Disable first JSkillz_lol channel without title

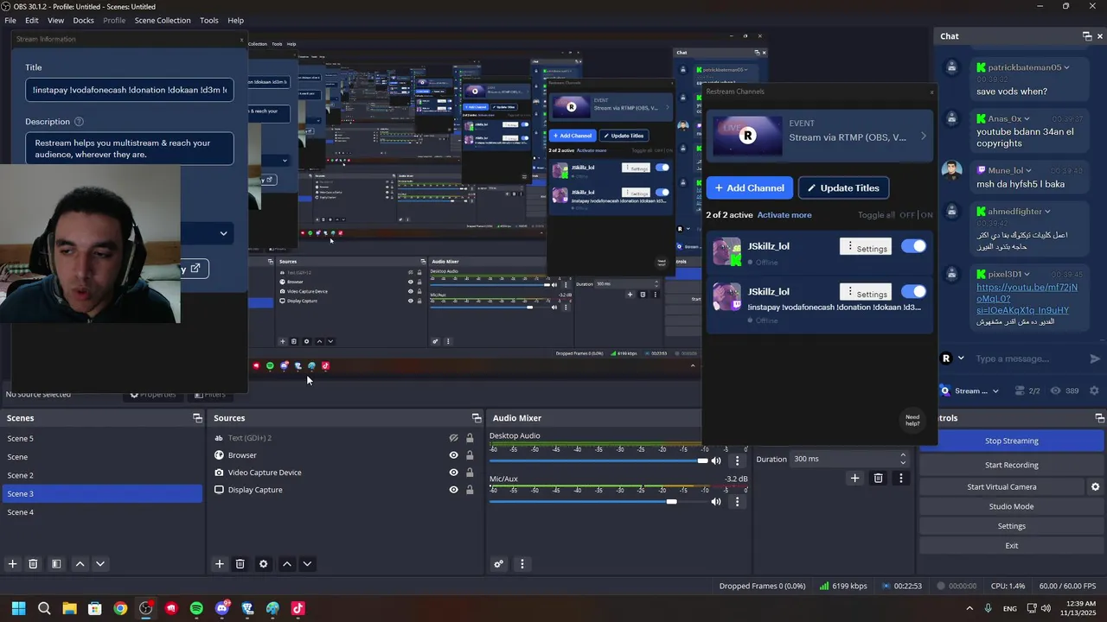point(913,246)
